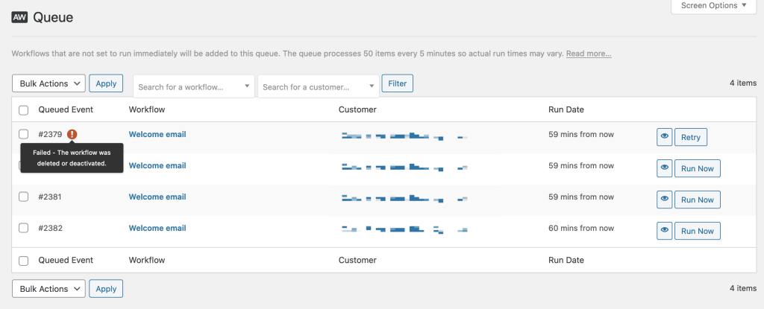Open the Search for a workflow dropdown
Image resolution: width=764 pixels, height=309 pixels.
[x=194, y=87]
